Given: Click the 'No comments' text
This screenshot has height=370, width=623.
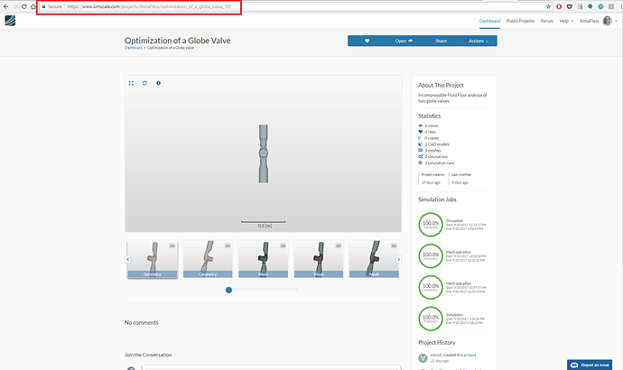Looking at the screenshot, I should 142,323.
